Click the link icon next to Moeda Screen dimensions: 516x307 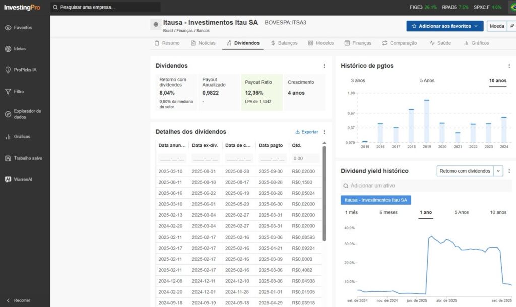[x=512, y=26]
